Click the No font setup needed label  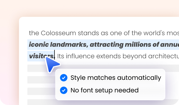pyautogui.click(x=104, y=90)
